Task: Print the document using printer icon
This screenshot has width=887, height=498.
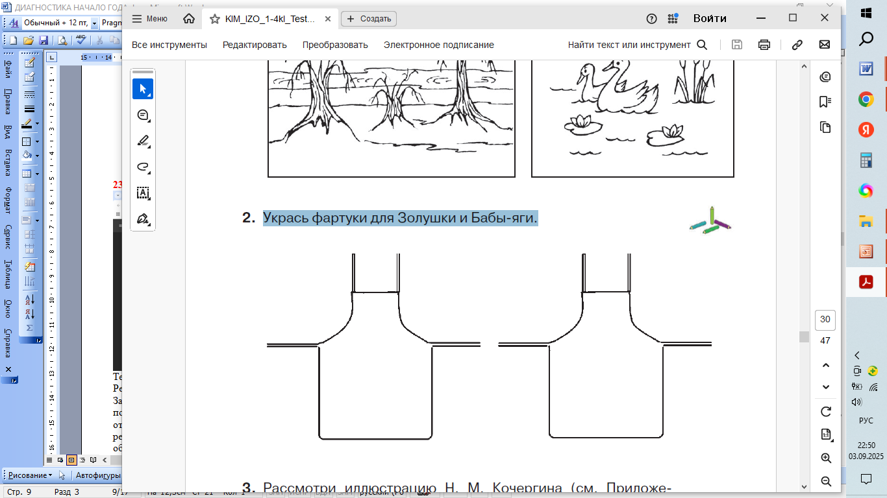Action: coord(764,45)
